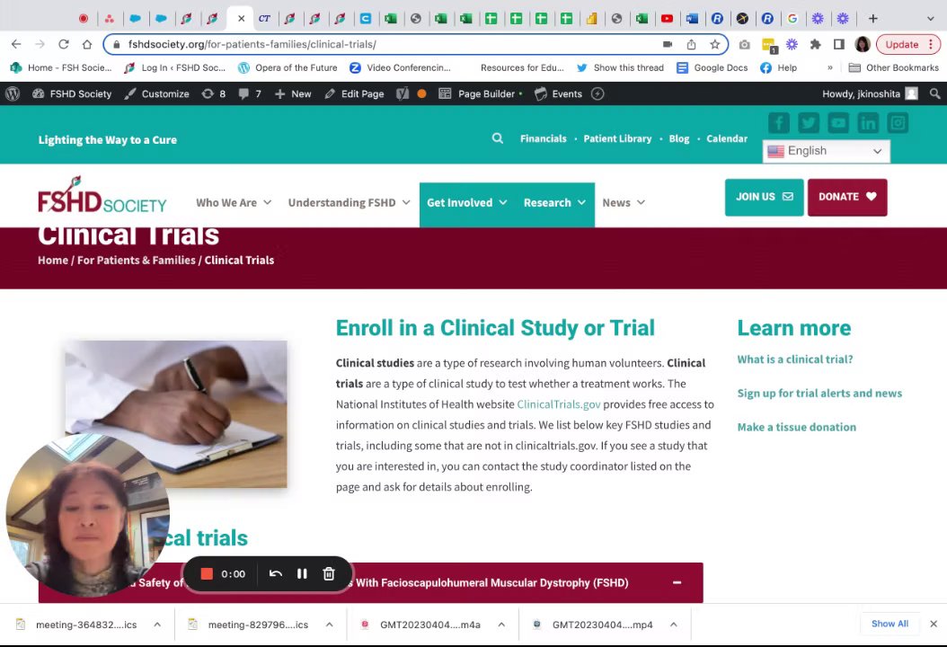This screenshot has width=947, height=647.
Task: Open the Patient Library header link
Action: coord(617,138)
